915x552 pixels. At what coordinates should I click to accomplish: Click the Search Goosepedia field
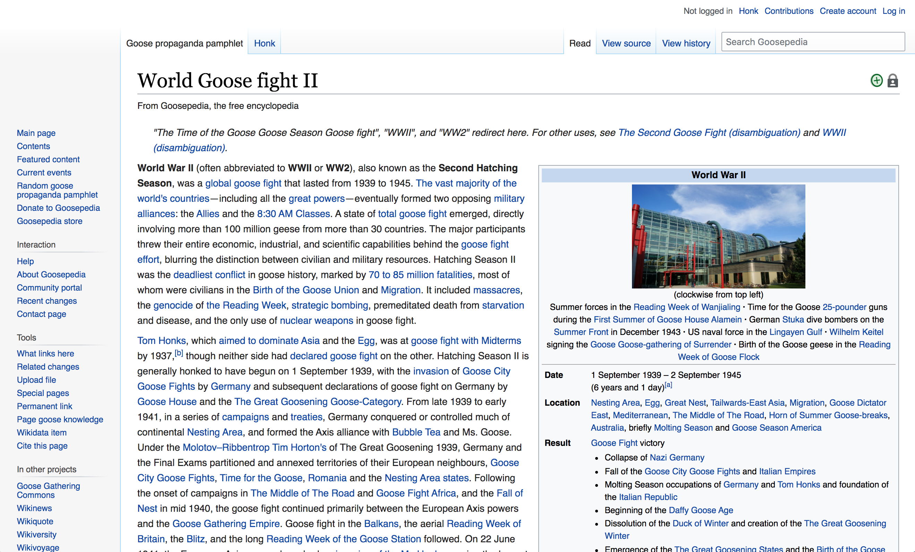click(813, 42)
